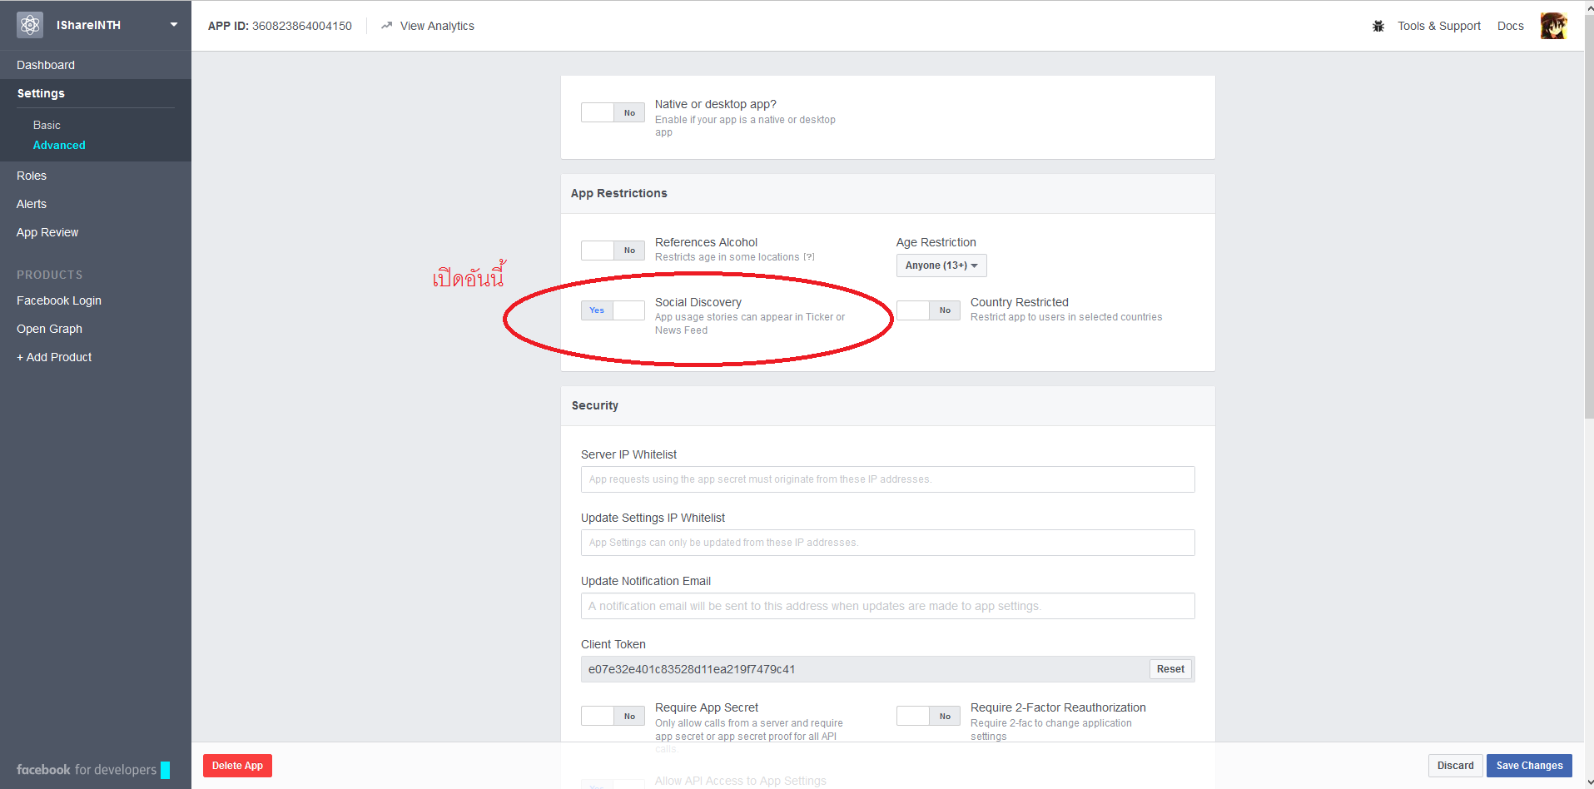Click Server IP Whitelist input field
The height and width of the screenshot is (789, 1594).
point(887,479)
